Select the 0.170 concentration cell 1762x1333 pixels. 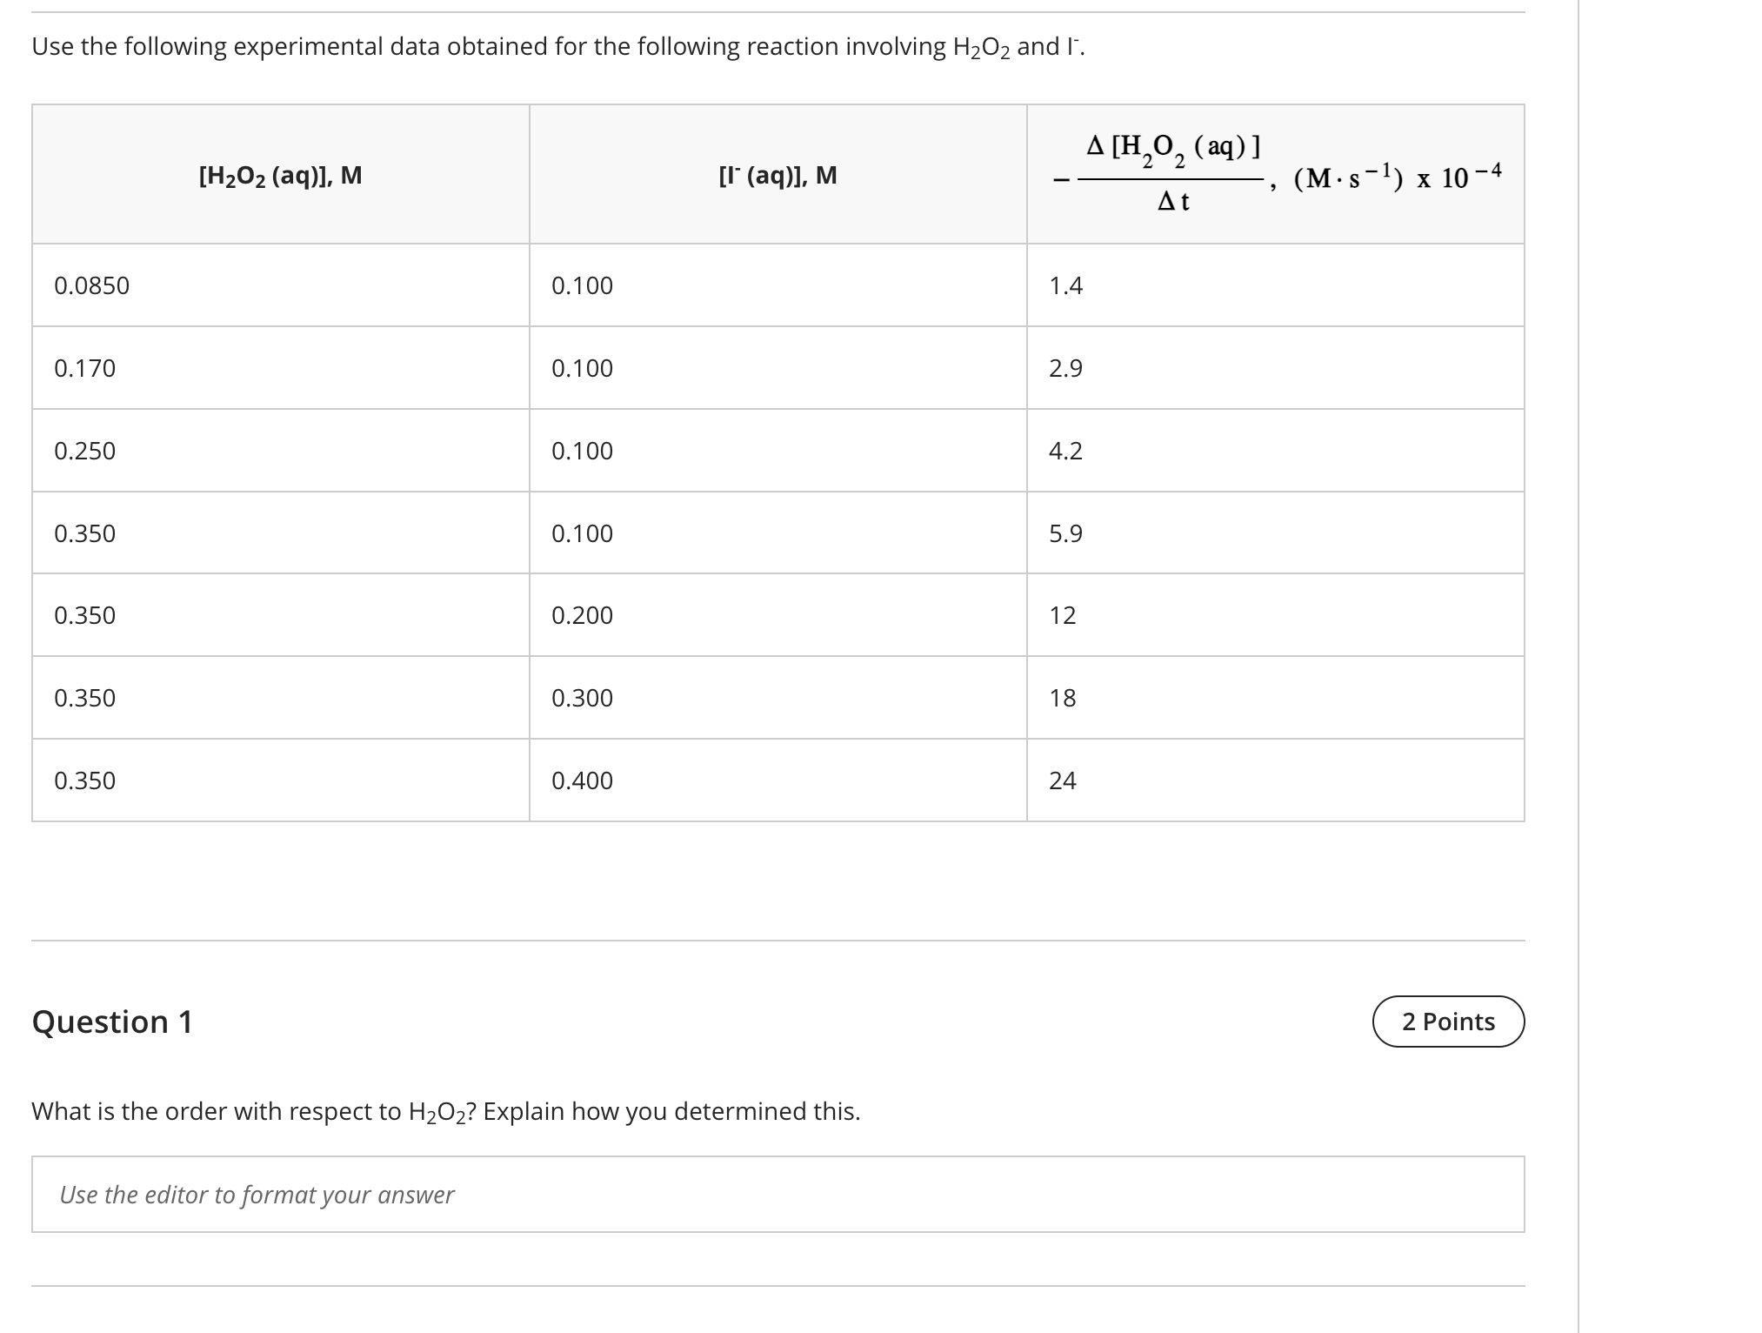[84, 367]
